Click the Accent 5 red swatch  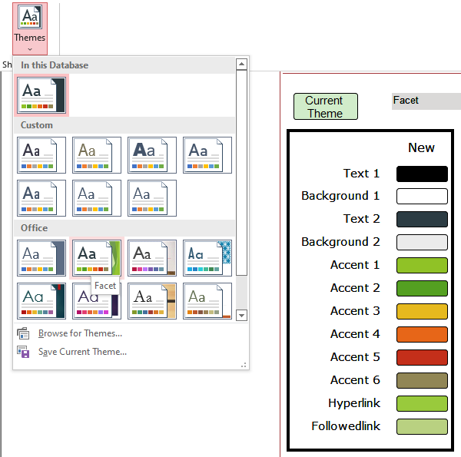(422, 357)
